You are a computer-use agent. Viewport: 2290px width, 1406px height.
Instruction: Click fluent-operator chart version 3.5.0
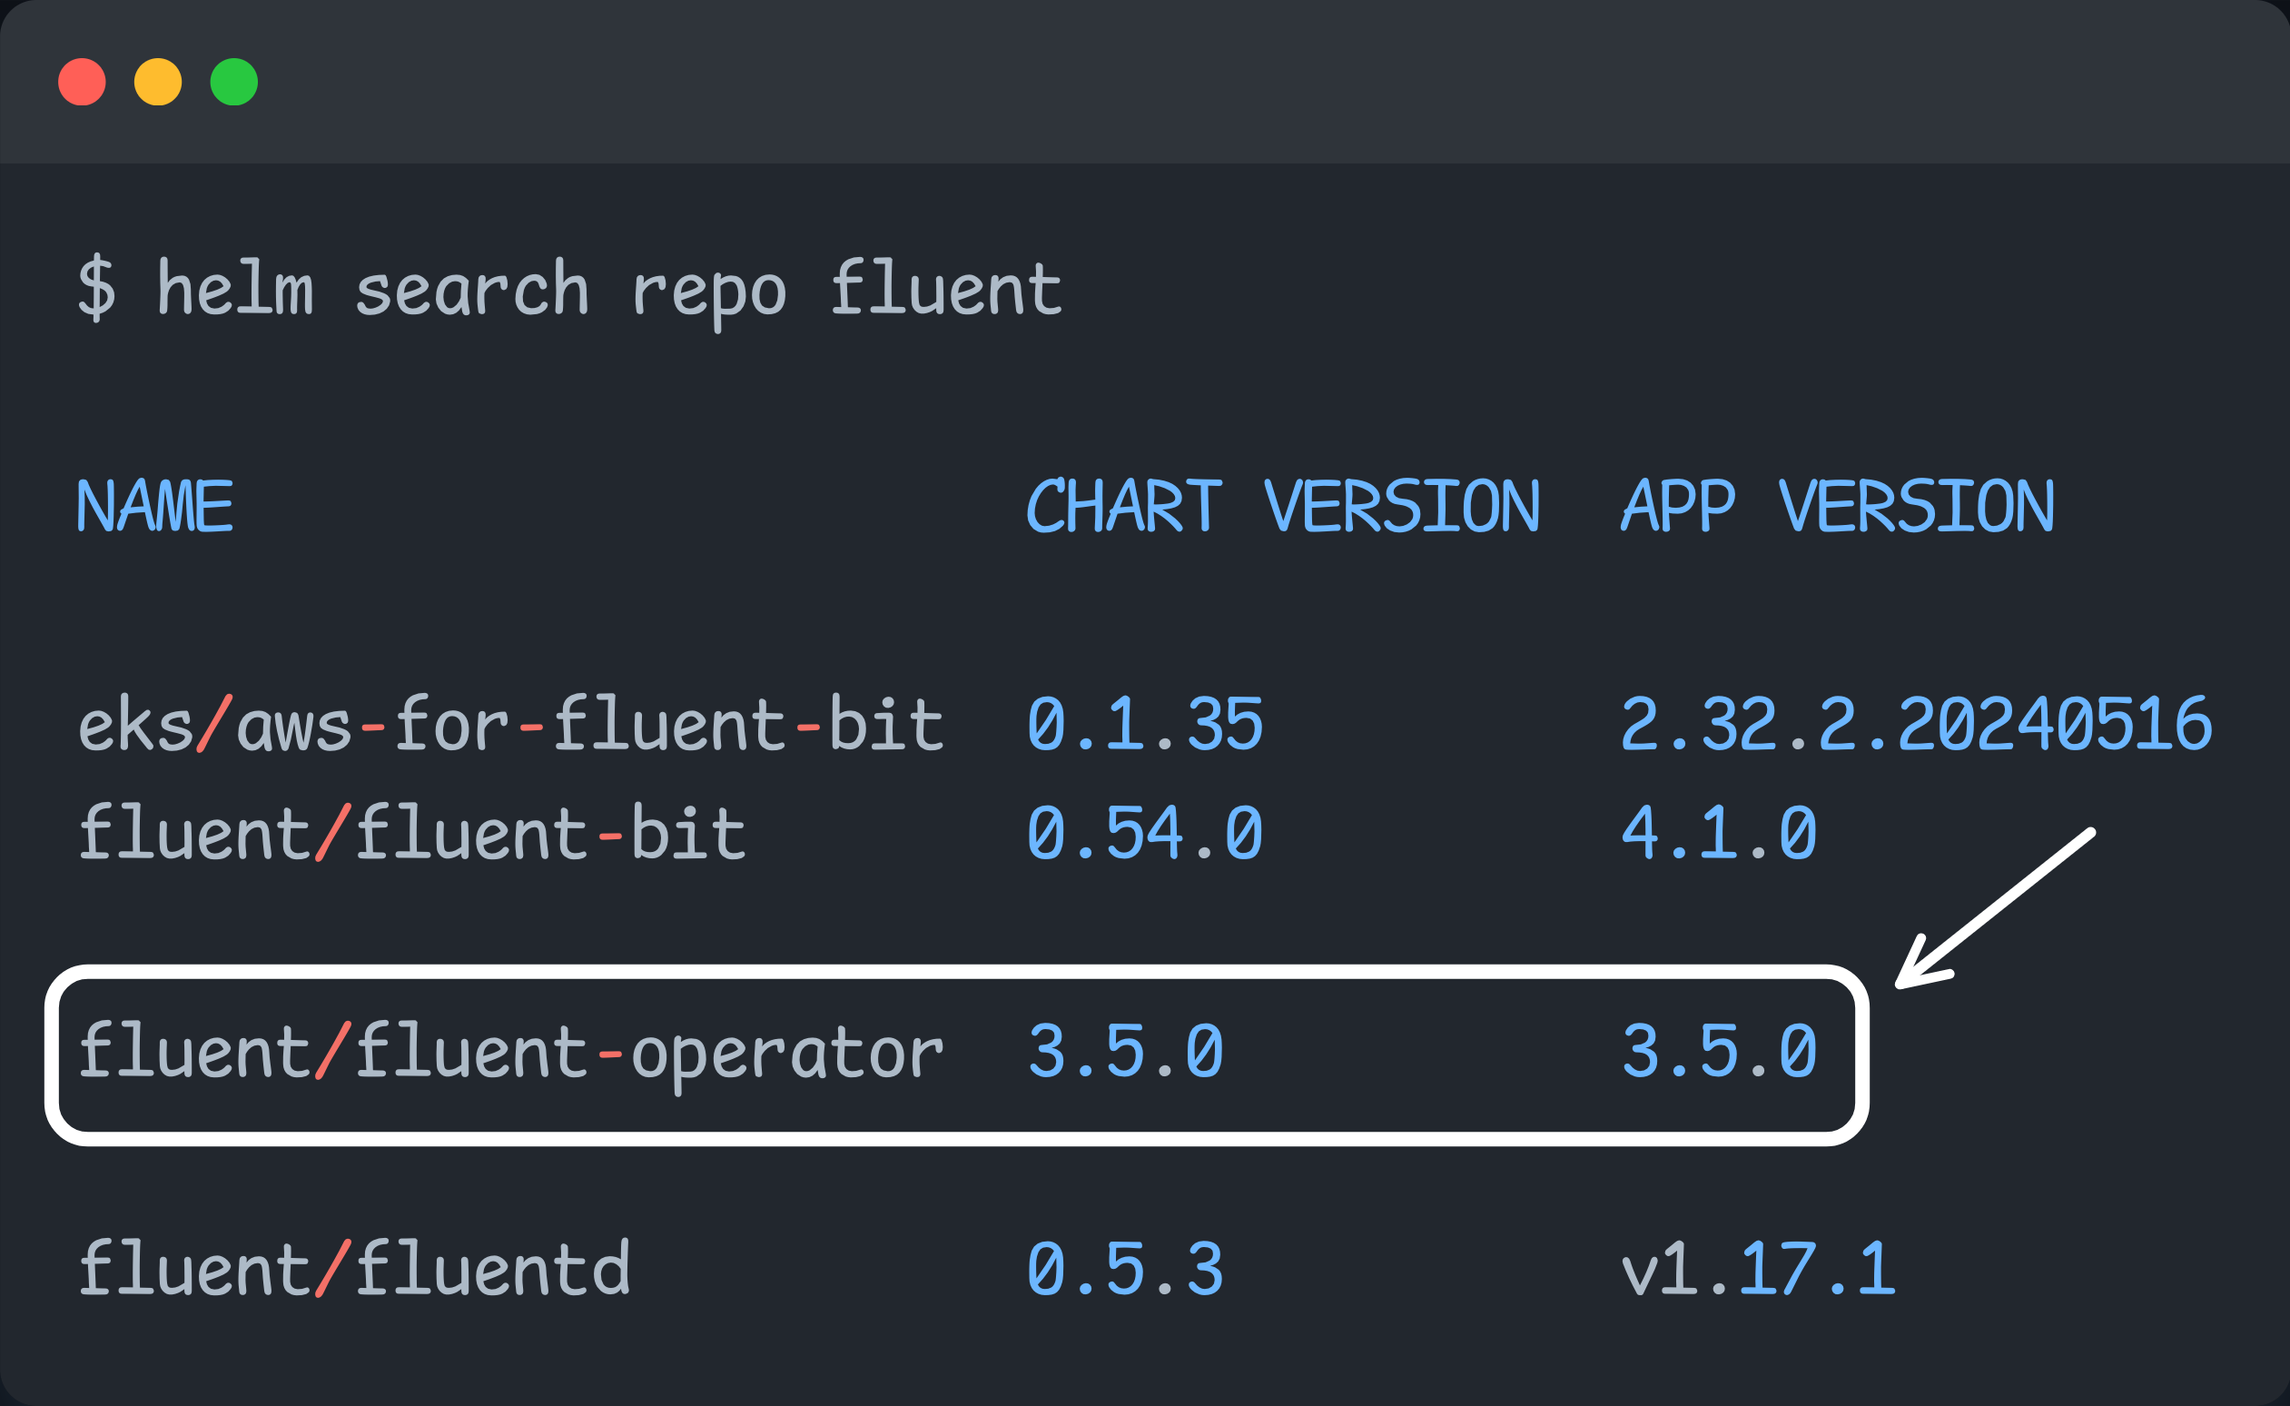coord(1126,1053)
